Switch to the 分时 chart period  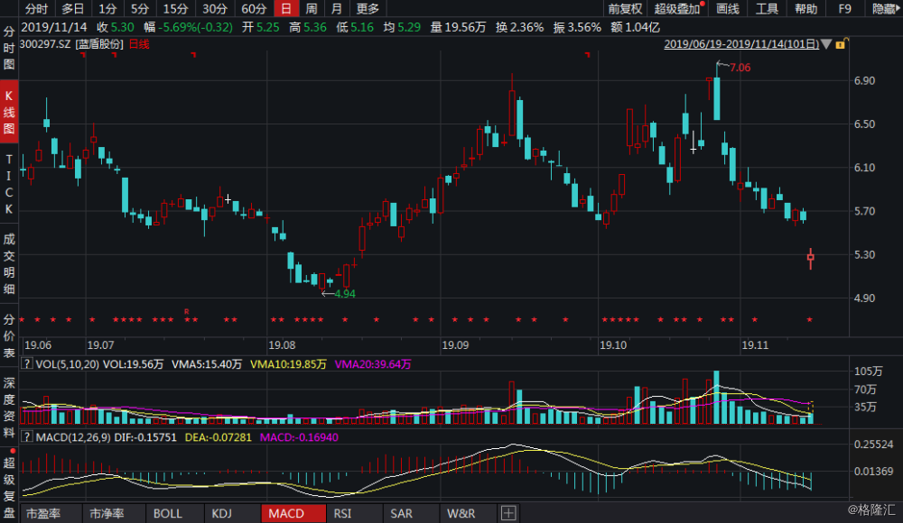37,9
